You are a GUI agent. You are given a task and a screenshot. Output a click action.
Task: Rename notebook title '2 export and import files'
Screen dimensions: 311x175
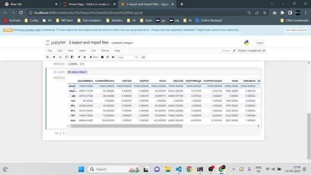(88, 42)
